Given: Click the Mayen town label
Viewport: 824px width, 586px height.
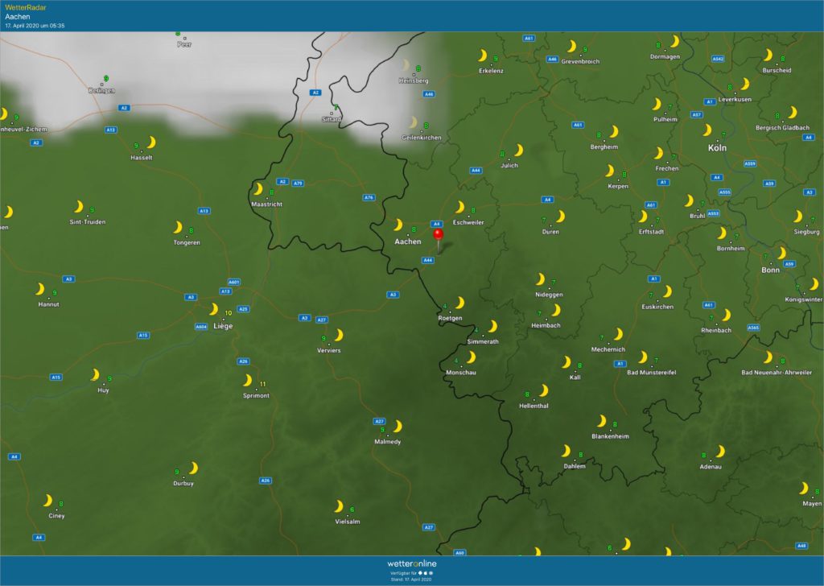Looking at the screenshot, I should (x=812, y=504).
